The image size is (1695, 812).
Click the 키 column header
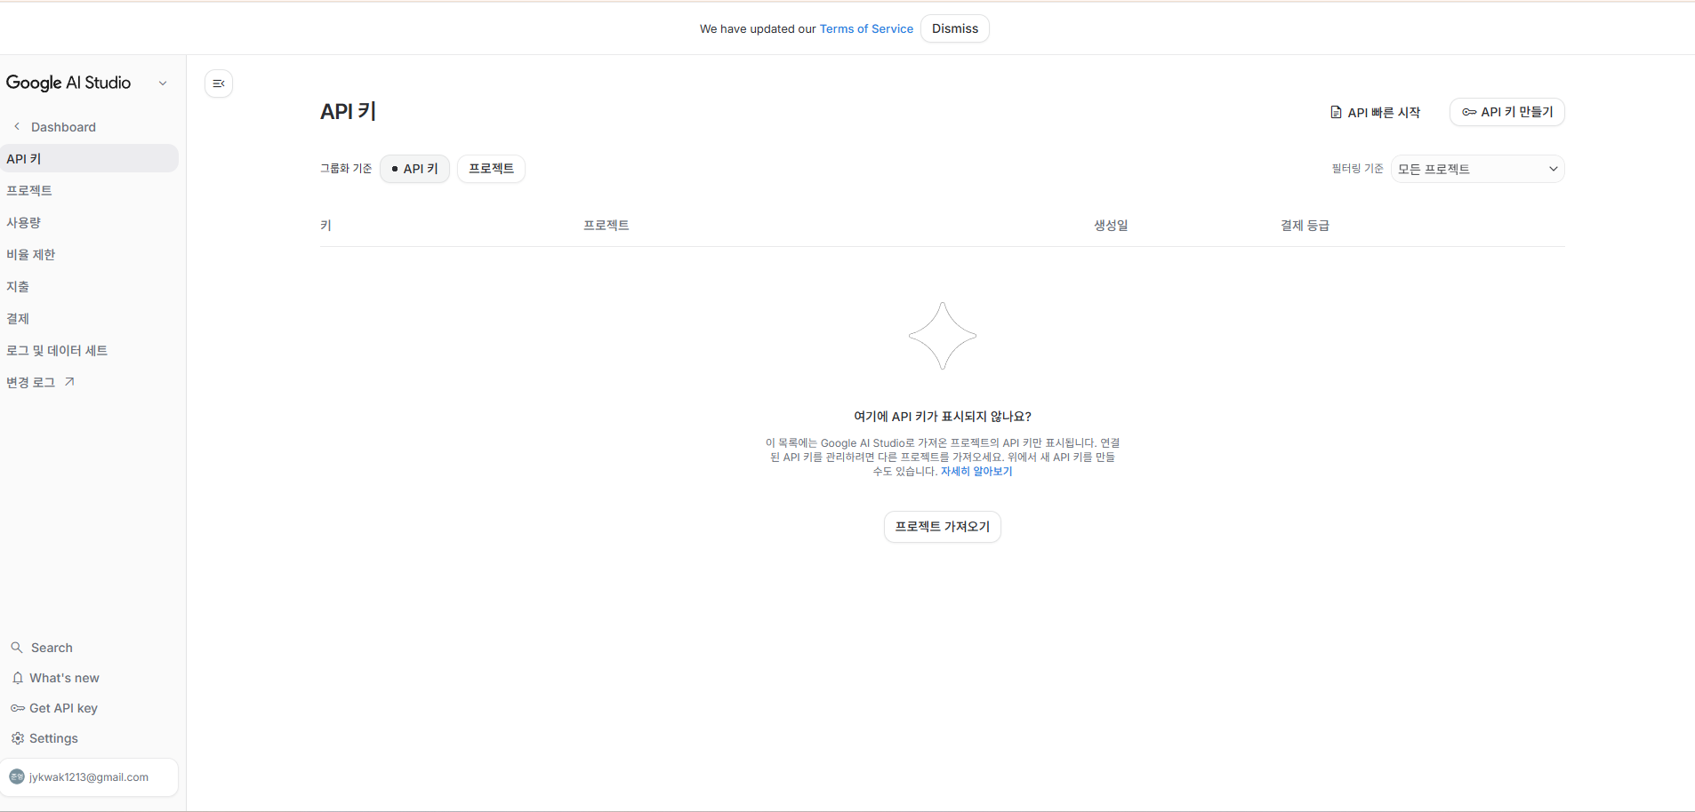click(325, 226)
